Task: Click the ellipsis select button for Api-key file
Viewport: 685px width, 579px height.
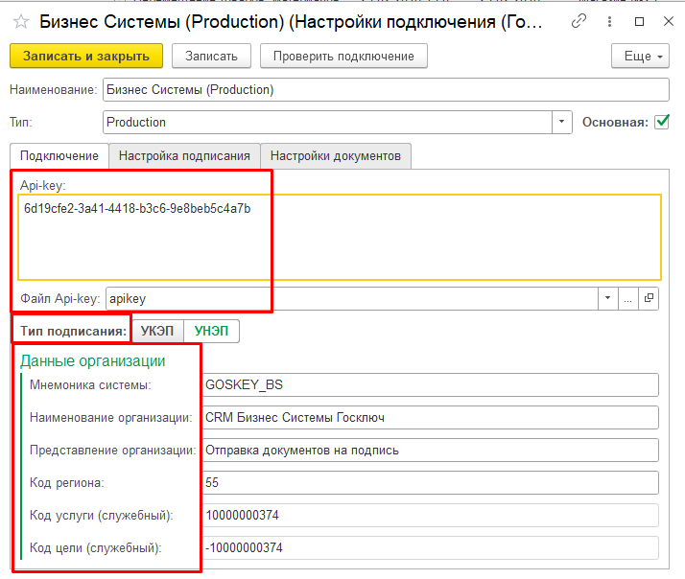Action: coord(628,298)
